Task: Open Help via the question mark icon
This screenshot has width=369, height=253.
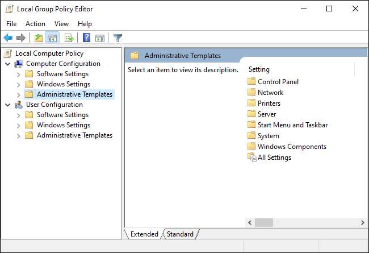Action: (87, 38)
